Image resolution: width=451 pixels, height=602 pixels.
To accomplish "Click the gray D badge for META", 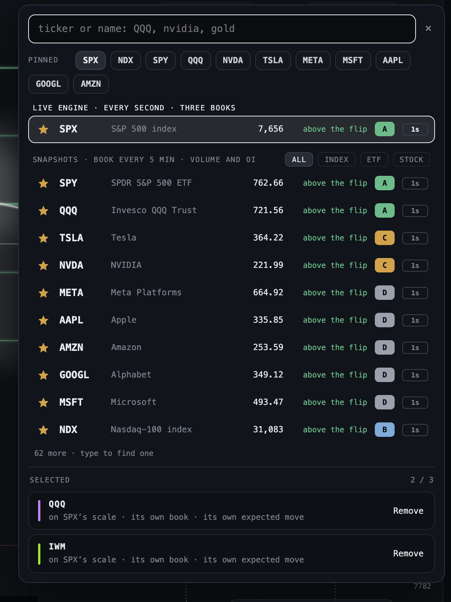I will click(x=385, y=293).
